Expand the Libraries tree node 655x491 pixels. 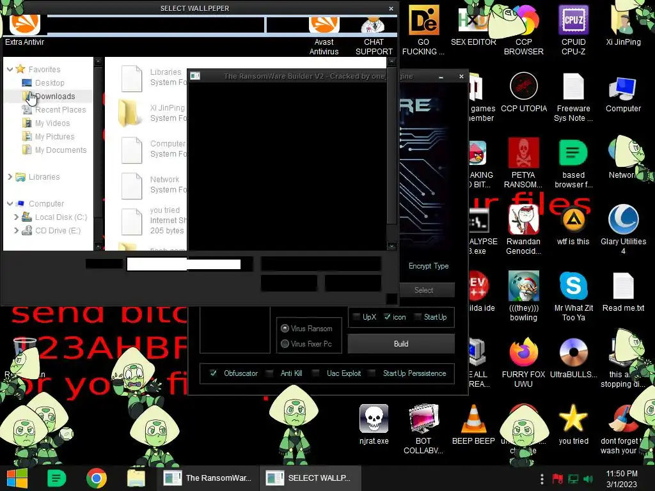pos(10,176)
